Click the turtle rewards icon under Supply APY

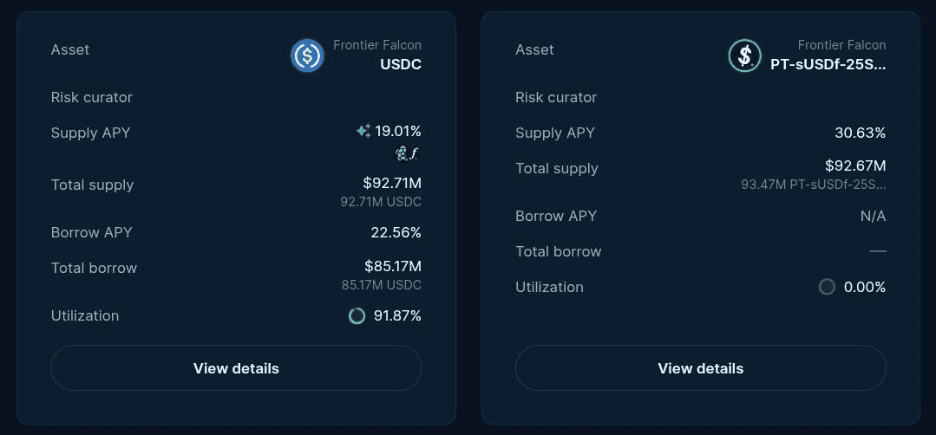pos(401,153)
